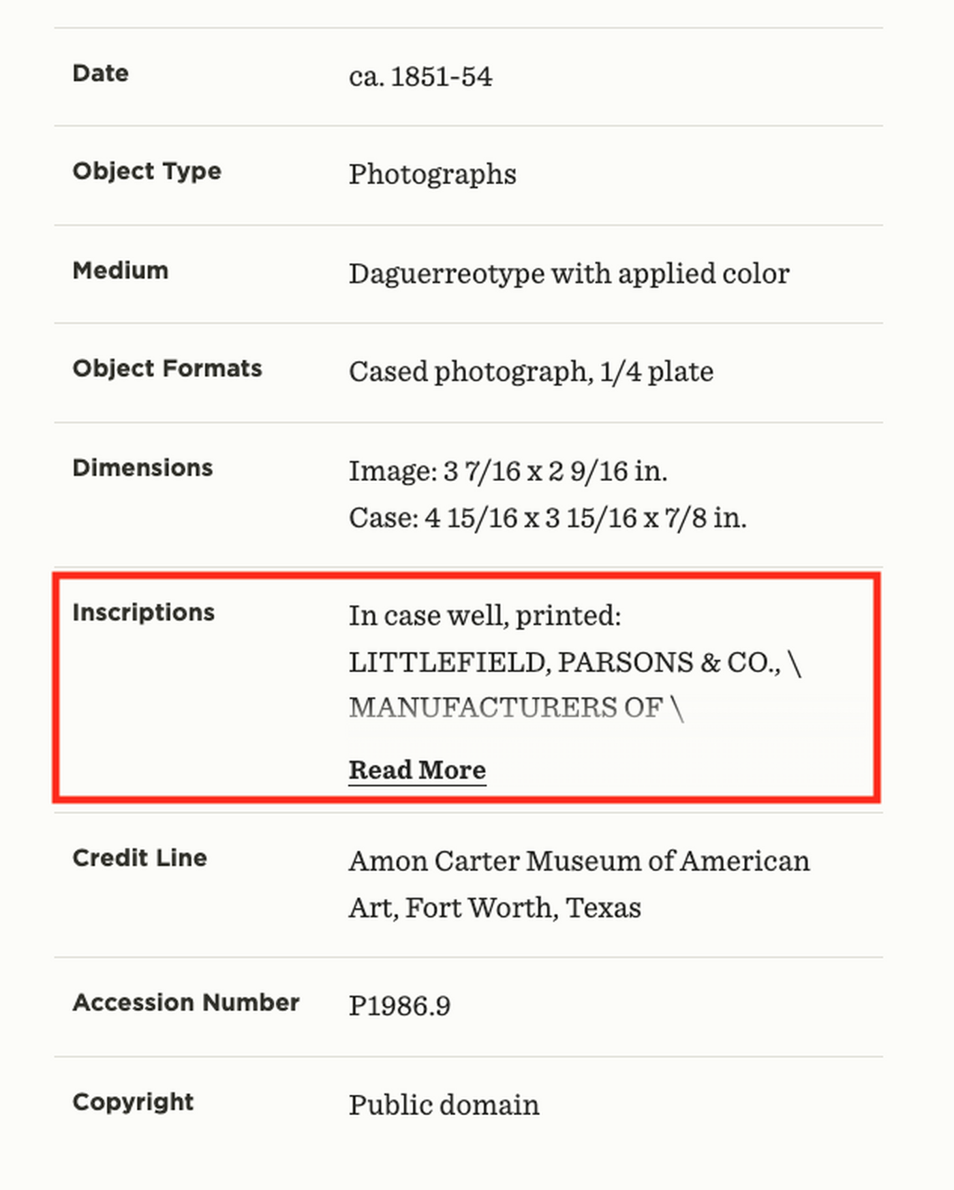Click the Medium field label
Screen dimensions: 954x1190
coord(120,270)
